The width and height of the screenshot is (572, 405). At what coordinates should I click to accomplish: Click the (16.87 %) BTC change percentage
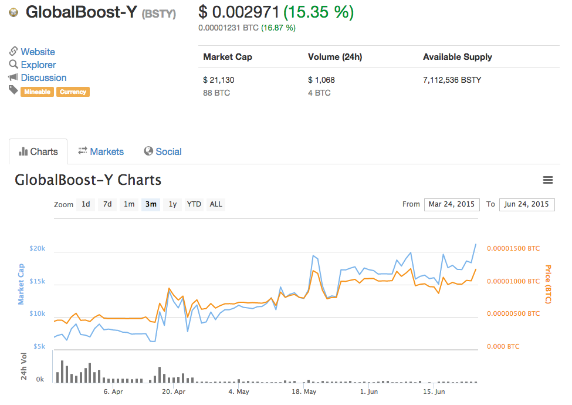278,28
